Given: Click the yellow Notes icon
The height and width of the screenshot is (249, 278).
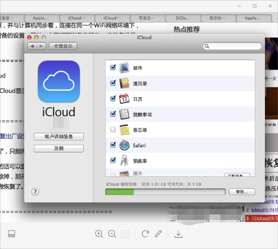Looking at the screenshot, I should (x=124, y=130).
